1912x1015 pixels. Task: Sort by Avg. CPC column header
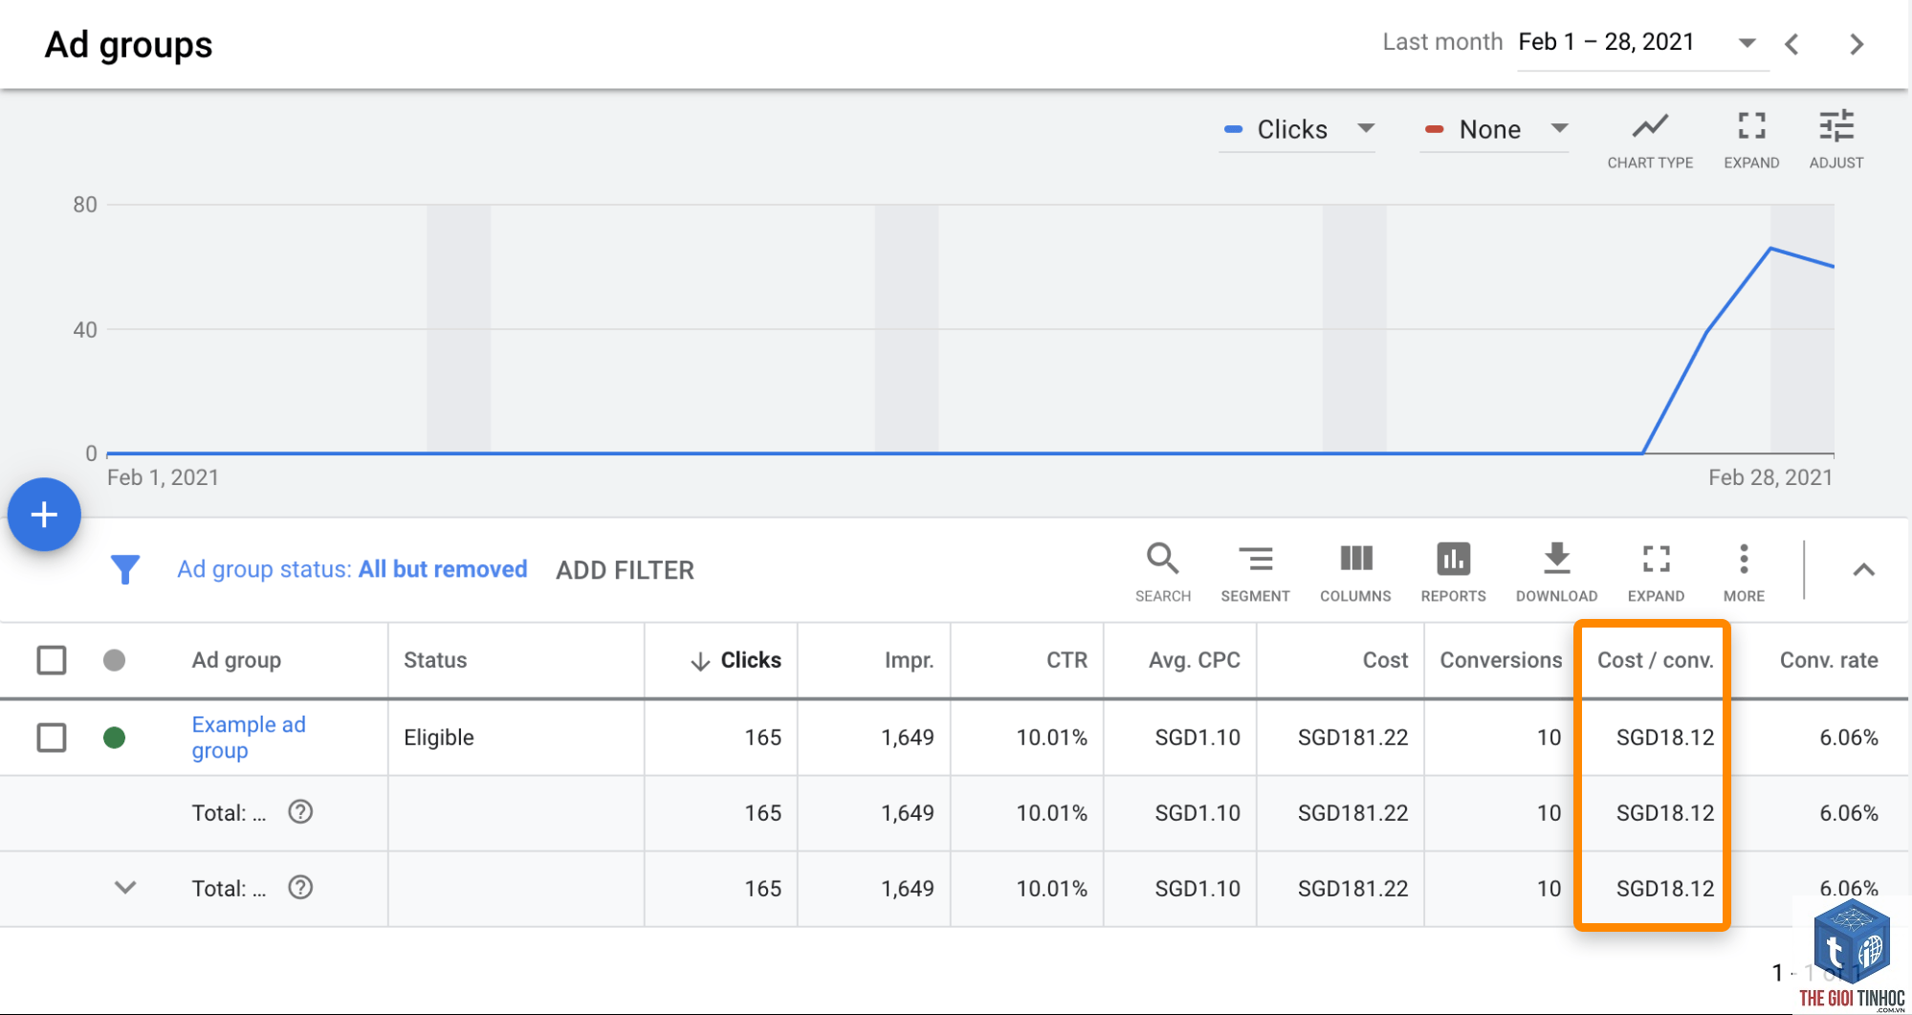pos(1194,660)
